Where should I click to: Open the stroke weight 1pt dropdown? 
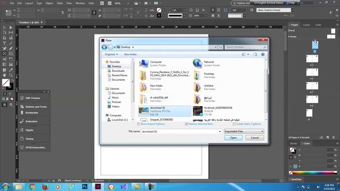(x=184, y=10)
